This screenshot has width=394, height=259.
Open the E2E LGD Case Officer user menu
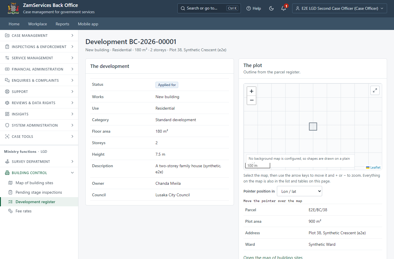point(339,8)
